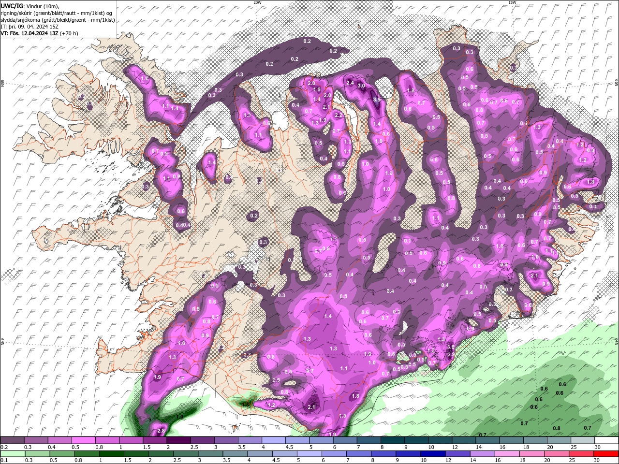Image resolution: width=619 pixels, height=464 pixels.
Task: Click the '2.4' snowfall value on the map
Action: (x=351, y=83)
